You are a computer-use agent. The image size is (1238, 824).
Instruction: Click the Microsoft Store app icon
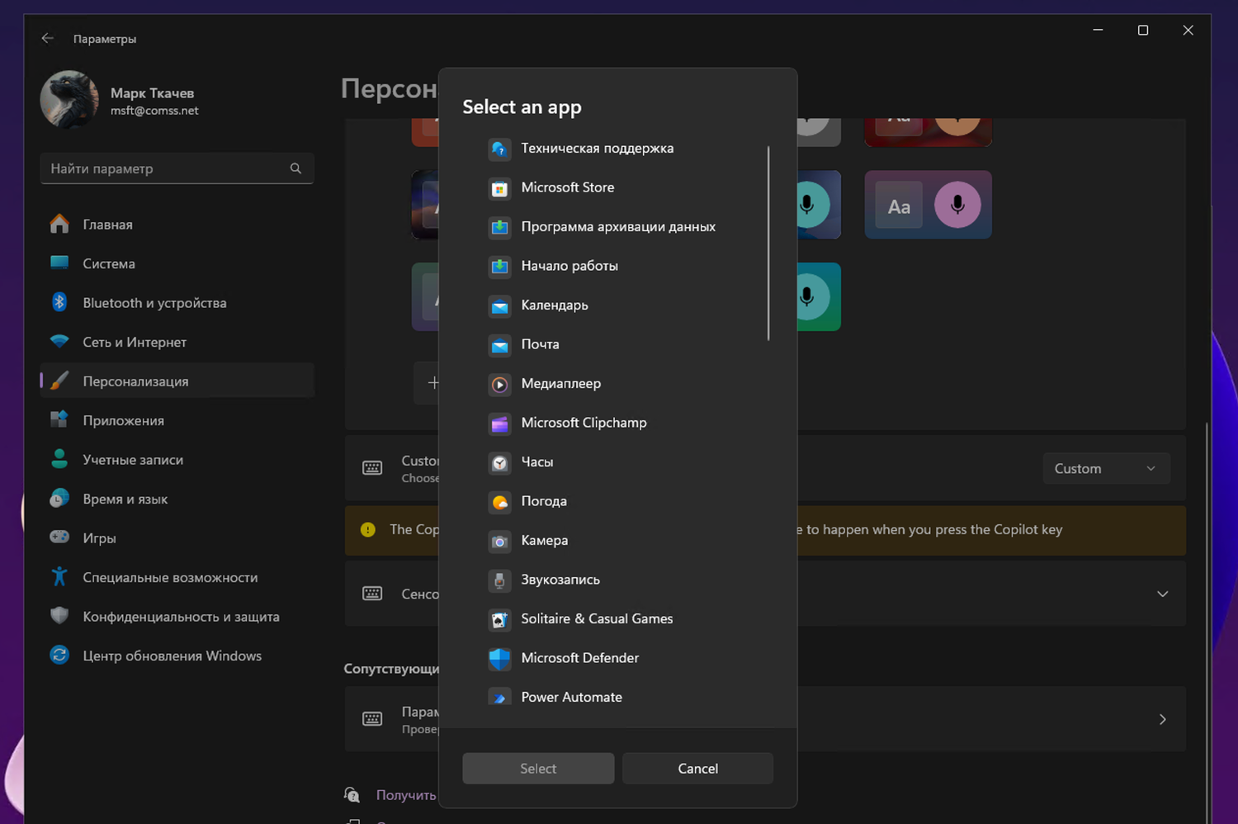click(499, 188)
